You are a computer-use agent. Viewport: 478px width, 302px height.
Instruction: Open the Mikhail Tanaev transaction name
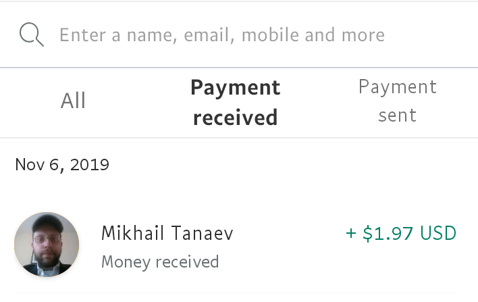pyautogui.click(x=167, y=234)
